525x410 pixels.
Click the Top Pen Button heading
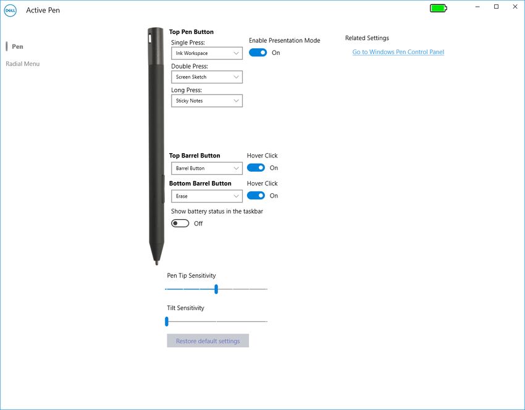click(191, 31)
